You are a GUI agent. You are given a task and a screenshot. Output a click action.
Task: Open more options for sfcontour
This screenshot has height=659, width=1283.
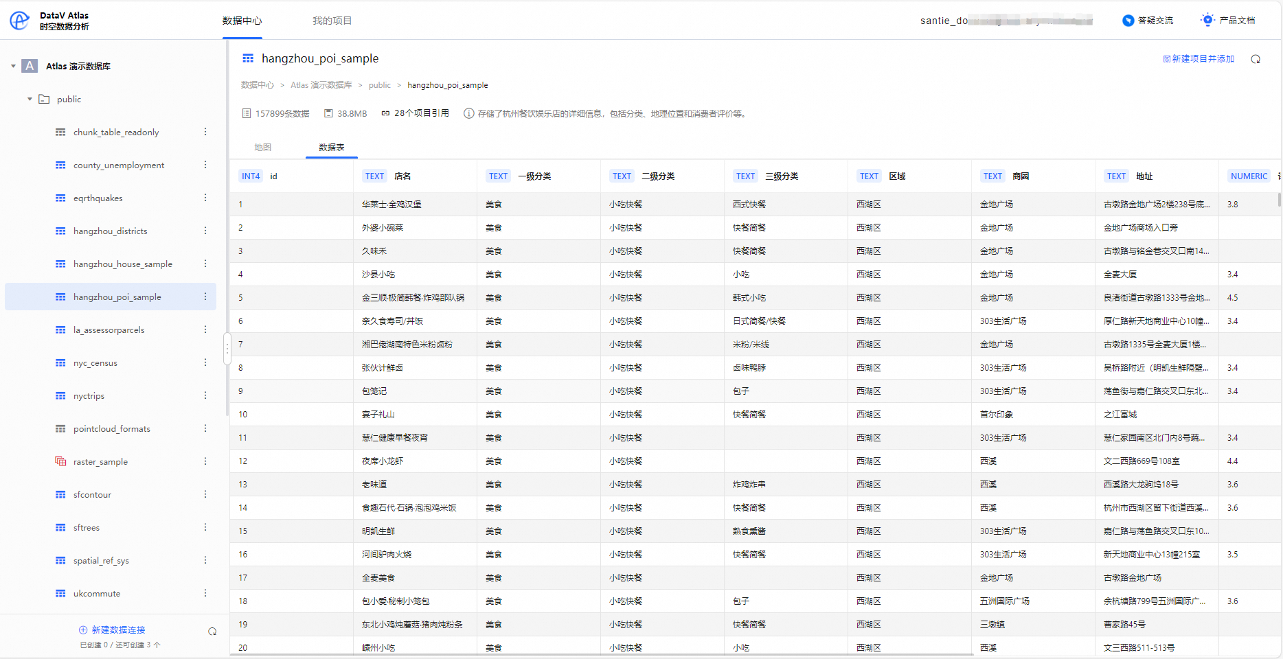coord(205,494)
